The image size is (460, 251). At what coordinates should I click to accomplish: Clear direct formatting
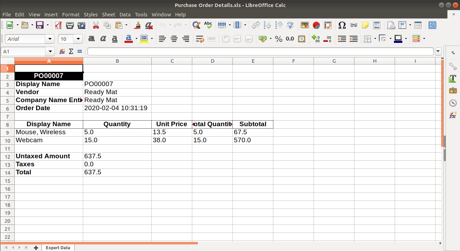149,25
